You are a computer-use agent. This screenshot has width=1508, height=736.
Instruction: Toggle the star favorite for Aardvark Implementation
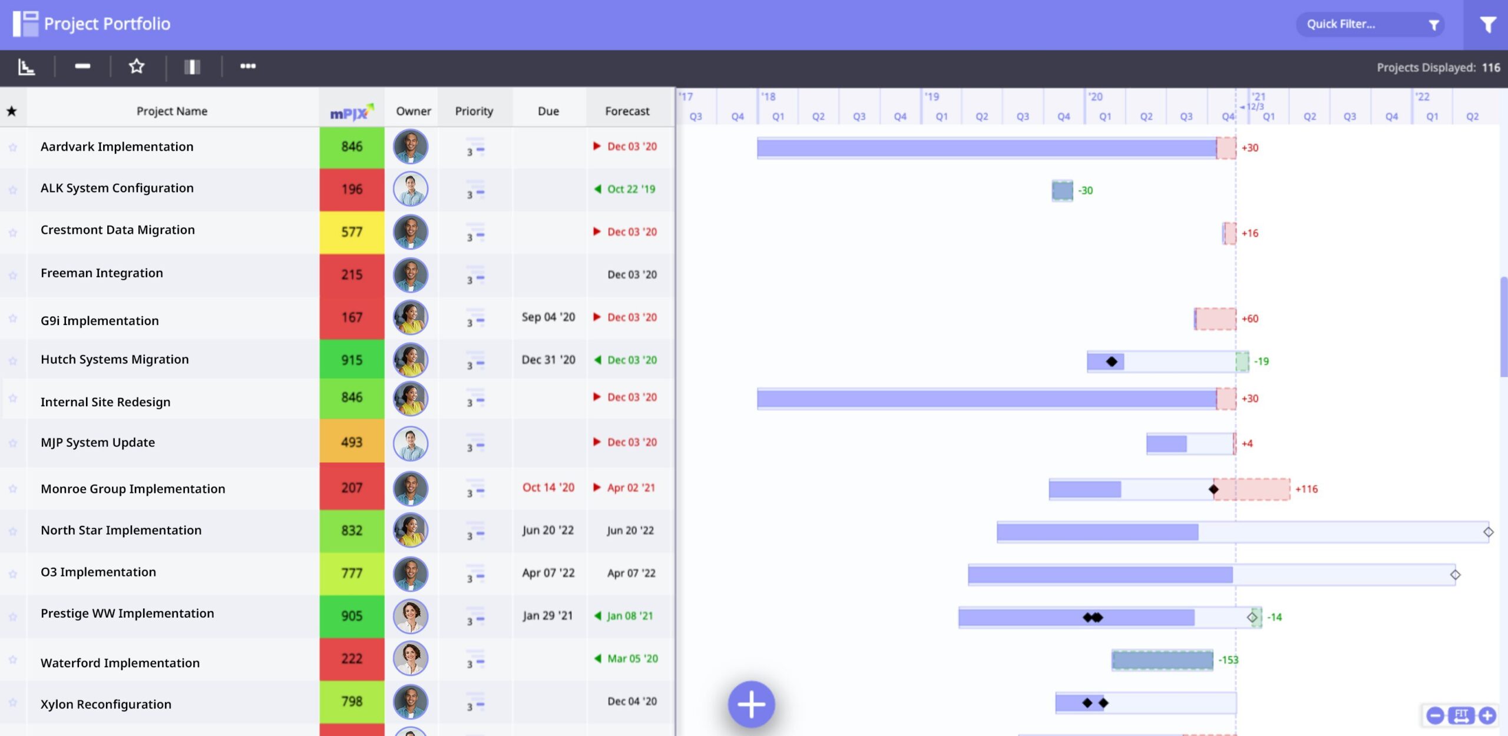14,147
